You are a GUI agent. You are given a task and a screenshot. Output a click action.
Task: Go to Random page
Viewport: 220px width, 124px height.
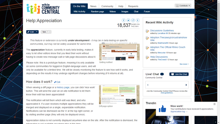(97, 11)
